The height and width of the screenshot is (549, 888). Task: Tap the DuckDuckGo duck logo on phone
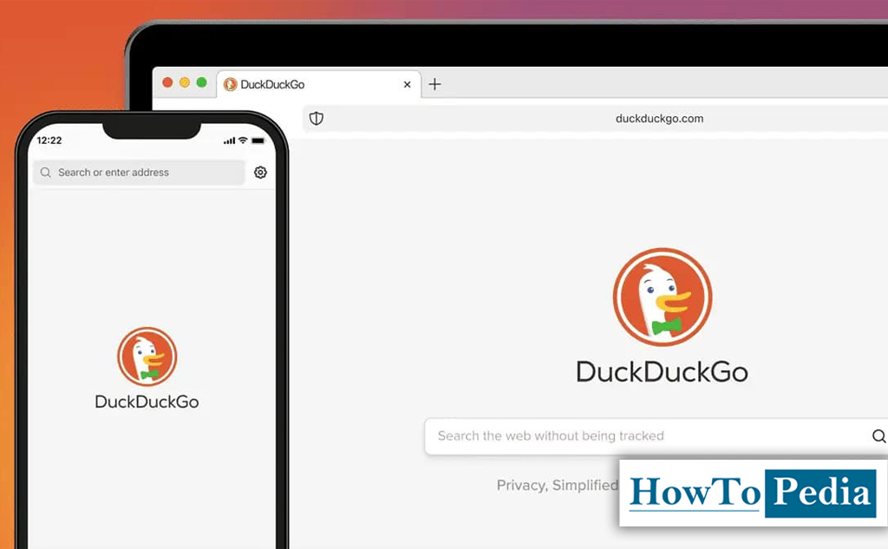147,356
